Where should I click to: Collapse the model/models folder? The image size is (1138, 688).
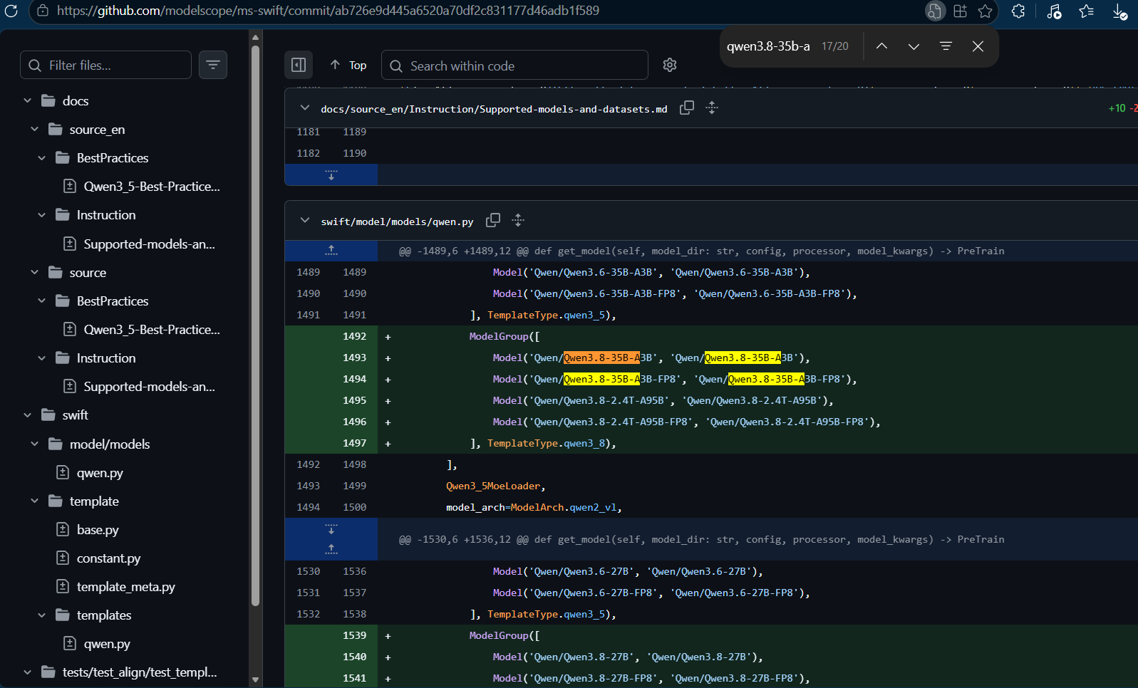coord(34,444)
